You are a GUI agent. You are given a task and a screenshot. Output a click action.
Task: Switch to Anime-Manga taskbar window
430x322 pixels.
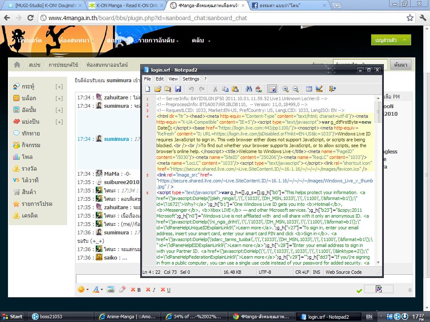click(x=128, y=317)
